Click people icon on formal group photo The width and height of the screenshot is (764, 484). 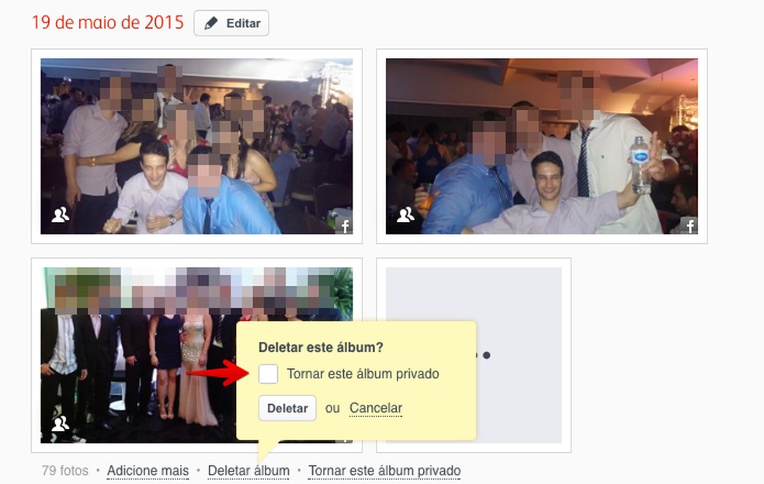point(61,423)
